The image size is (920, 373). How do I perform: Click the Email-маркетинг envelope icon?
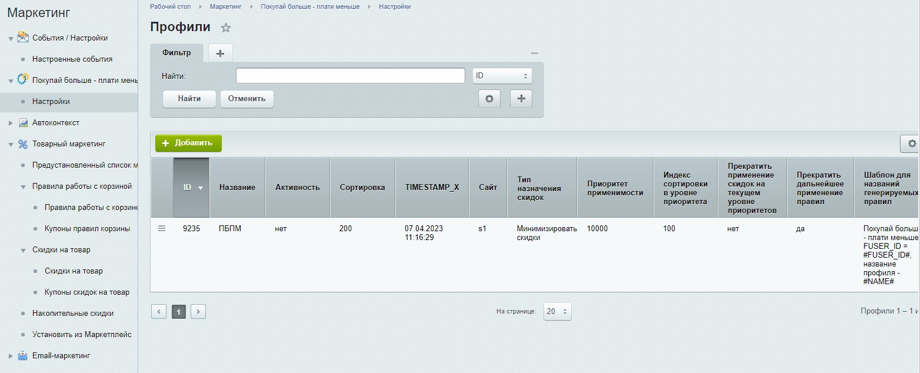23,356
